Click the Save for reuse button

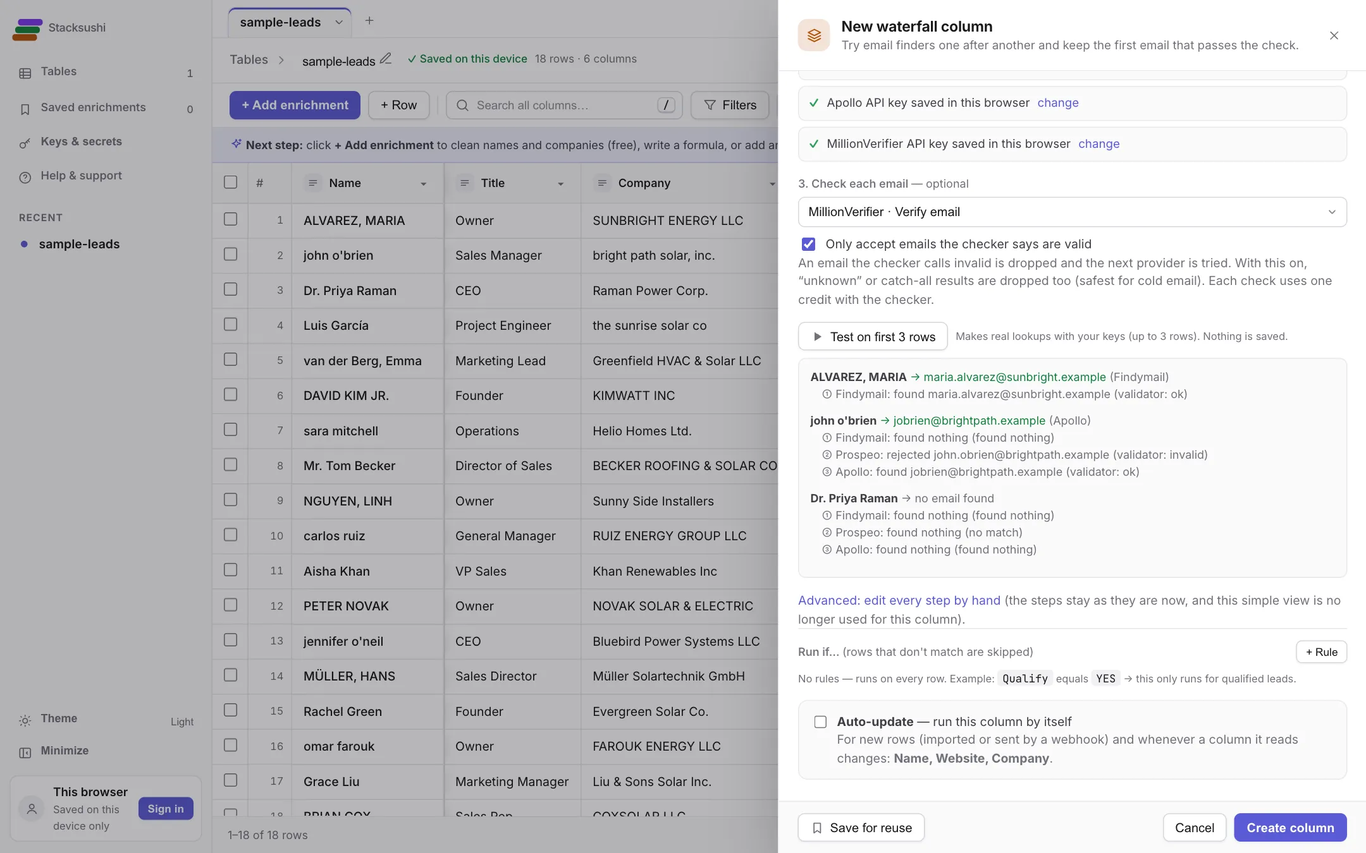click(x=861, y=828)
